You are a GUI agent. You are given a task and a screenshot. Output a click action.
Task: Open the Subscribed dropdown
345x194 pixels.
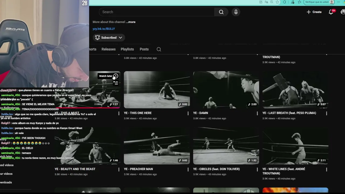pyautogui.click(x=109, y=38)
